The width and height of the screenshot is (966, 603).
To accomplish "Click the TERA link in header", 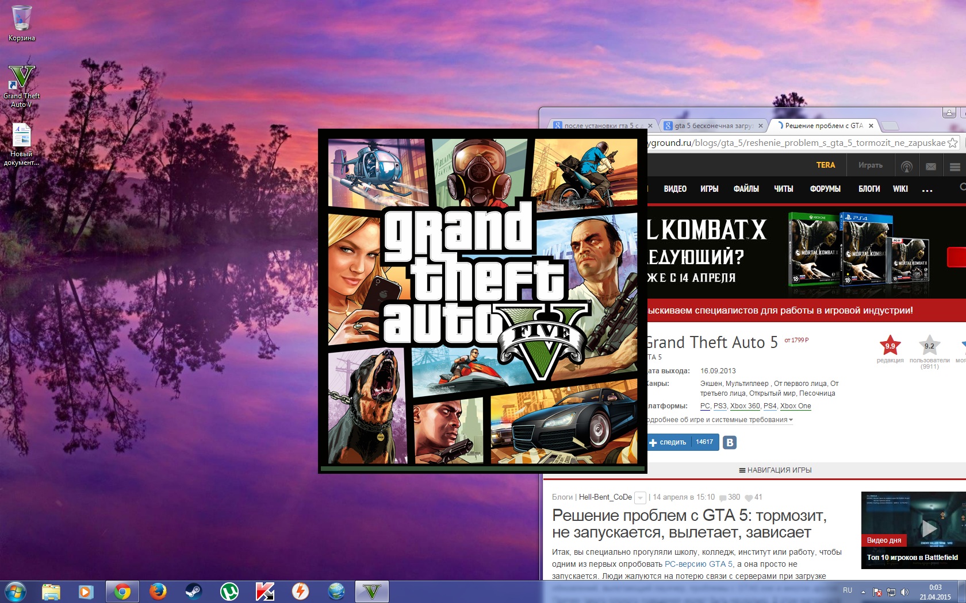I will point(825,165).
